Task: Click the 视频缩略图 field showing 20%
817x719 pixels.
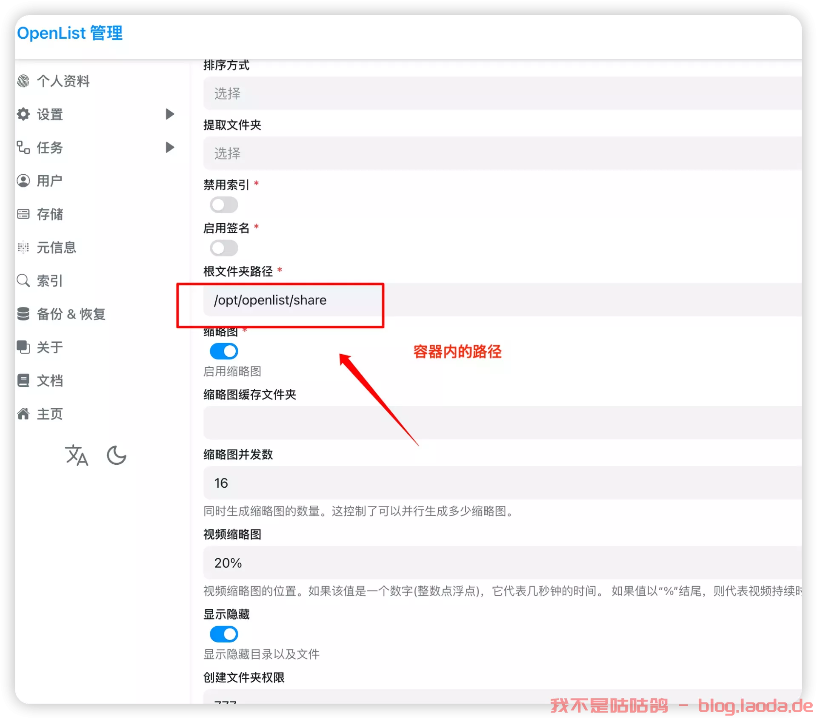Action: [x=503, y=563]
